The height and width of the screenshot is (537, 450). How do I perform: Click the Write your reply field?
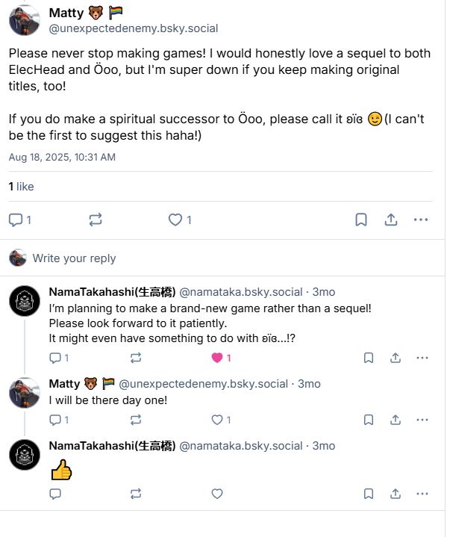click(74, 258)
